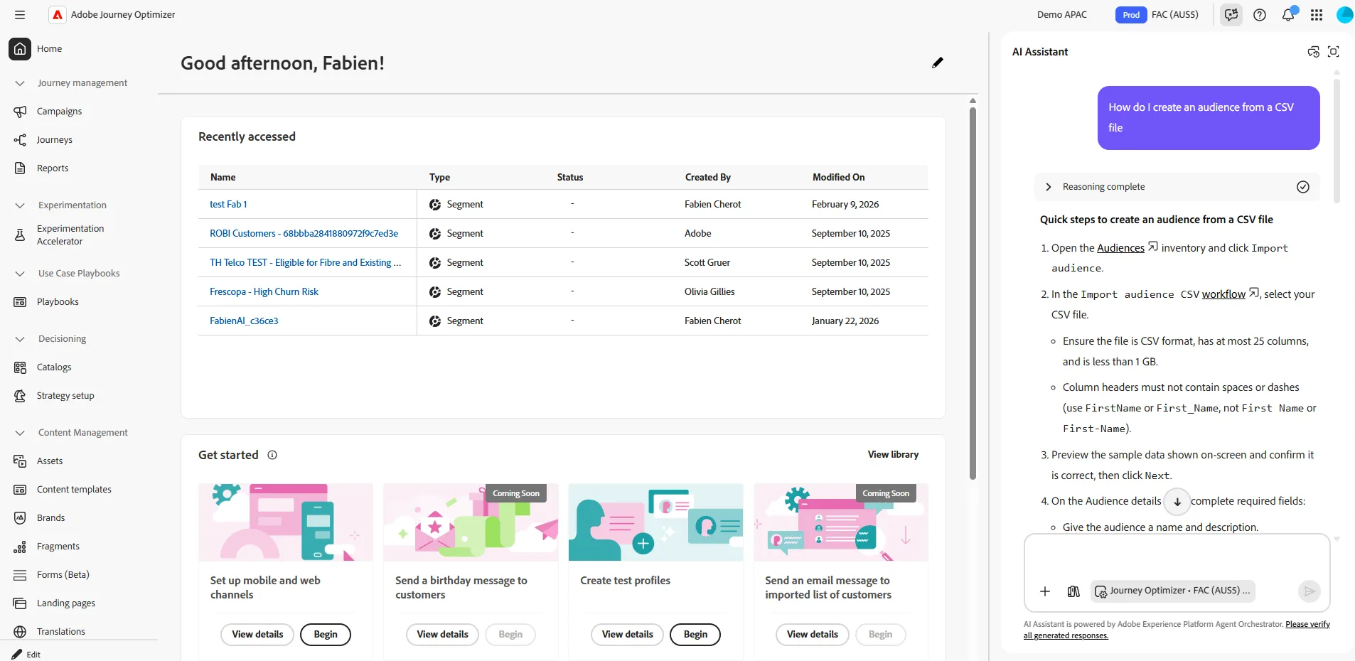This screenshot has height=661, width=1355.
Task: Click the Audiences link in the assistant reply
Action: coord(1120,248)
